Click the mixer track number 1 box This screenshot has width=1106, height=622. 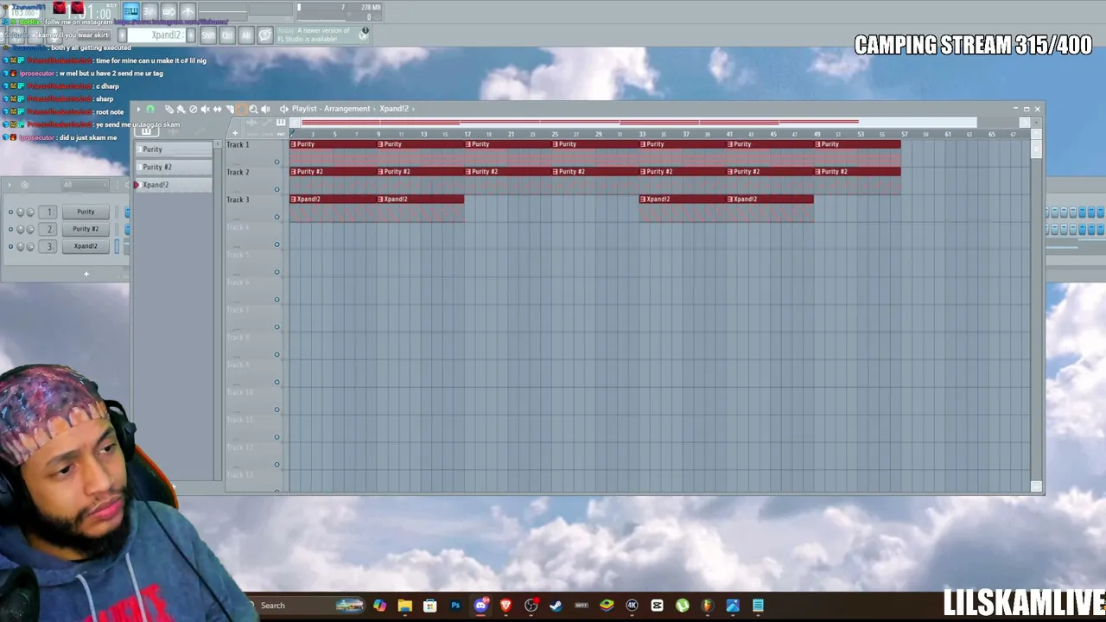[x=49, y=212]
